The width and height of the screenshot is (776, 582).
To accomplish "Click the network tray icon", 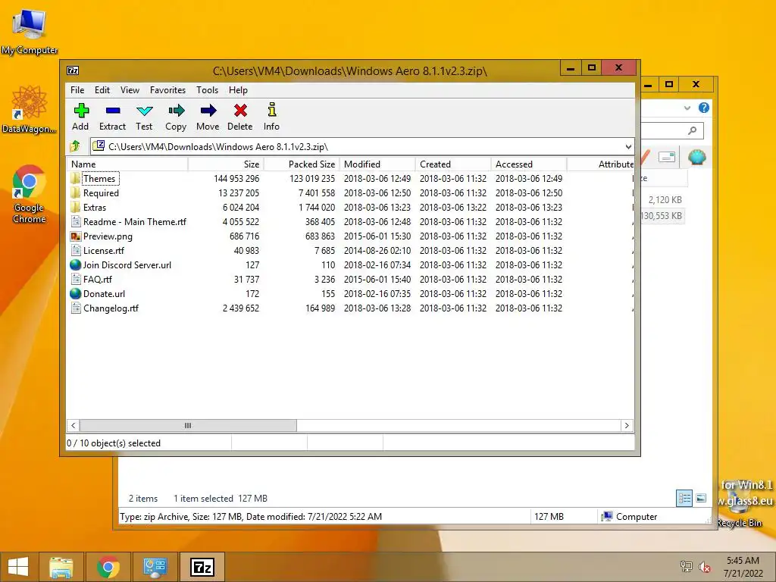I will coord(686,567).
